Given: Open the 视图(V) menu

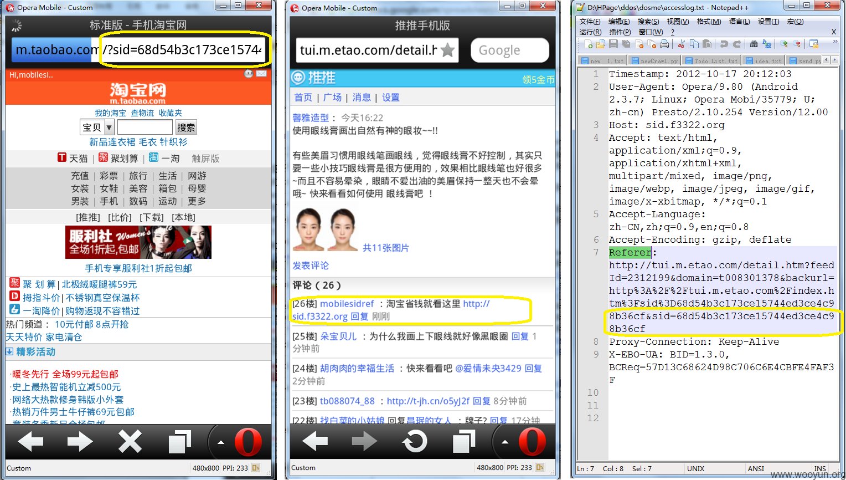Looking at the screenshot, I should tap(678, 22).
